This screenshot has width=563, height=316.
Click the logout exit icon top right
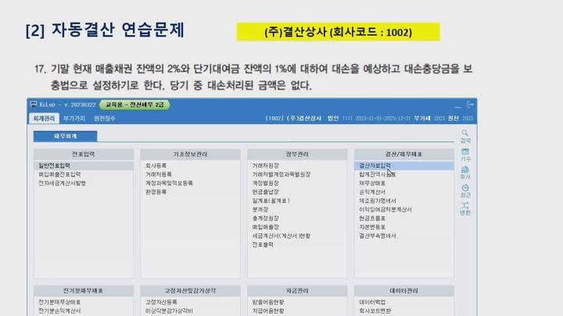click(470, 105)
